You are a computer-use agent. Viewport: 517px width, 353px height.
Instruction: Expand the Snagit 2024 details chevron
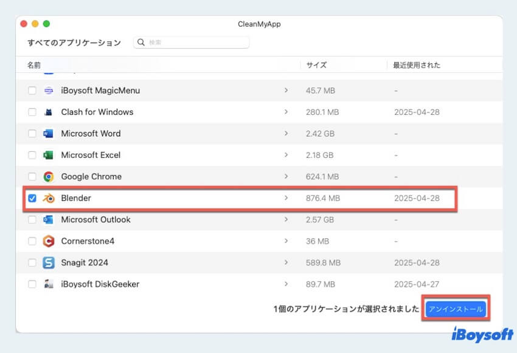pyautogui.click(x=286, y=263)
